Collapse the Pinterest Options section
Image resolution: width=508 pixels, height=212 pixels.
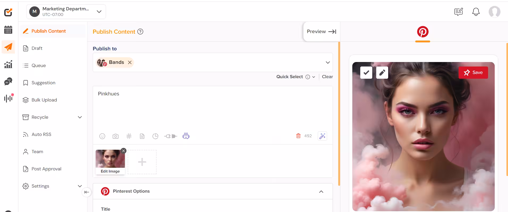(x=321, y=192)
